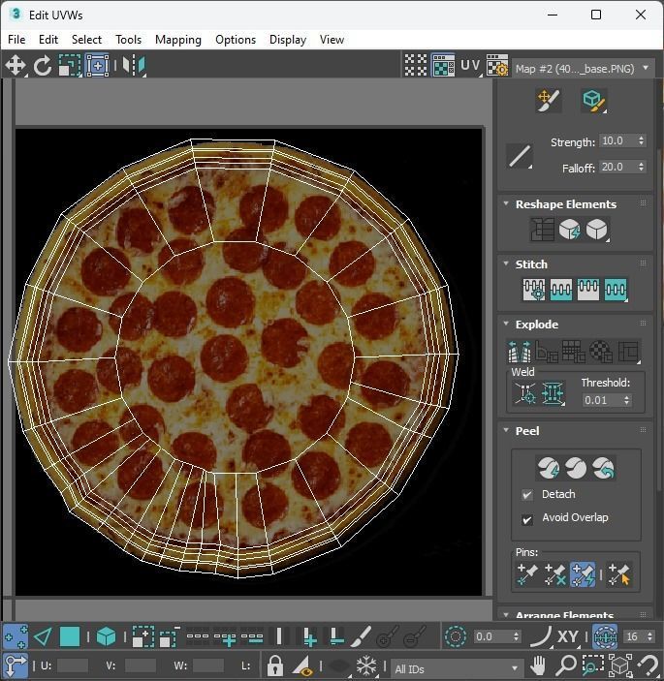Open the Mapping menu
The width and height of the screenshot is (664, 681).
point(178,40)
